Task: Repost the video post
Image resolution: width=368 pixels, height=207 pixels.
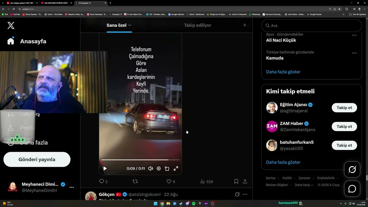Action: (x=135, y=181)
